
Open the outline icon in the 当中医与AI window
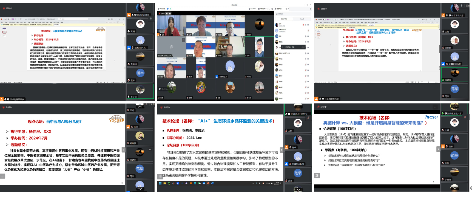(2, 176)
